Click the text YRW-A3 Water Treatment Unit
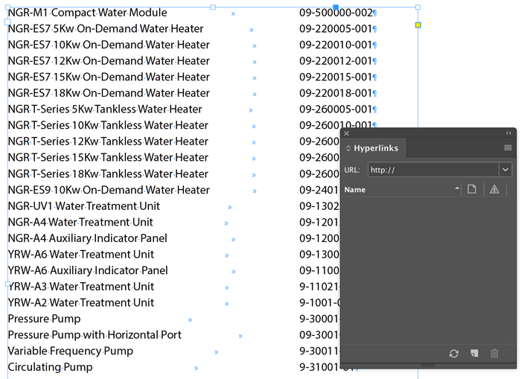Viewport: 521px width, 379px height. pyautogui.click(x=80, y=287)
